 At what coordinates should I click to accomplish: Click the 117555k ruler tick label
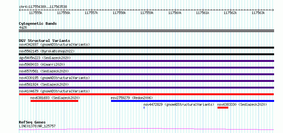36,13
